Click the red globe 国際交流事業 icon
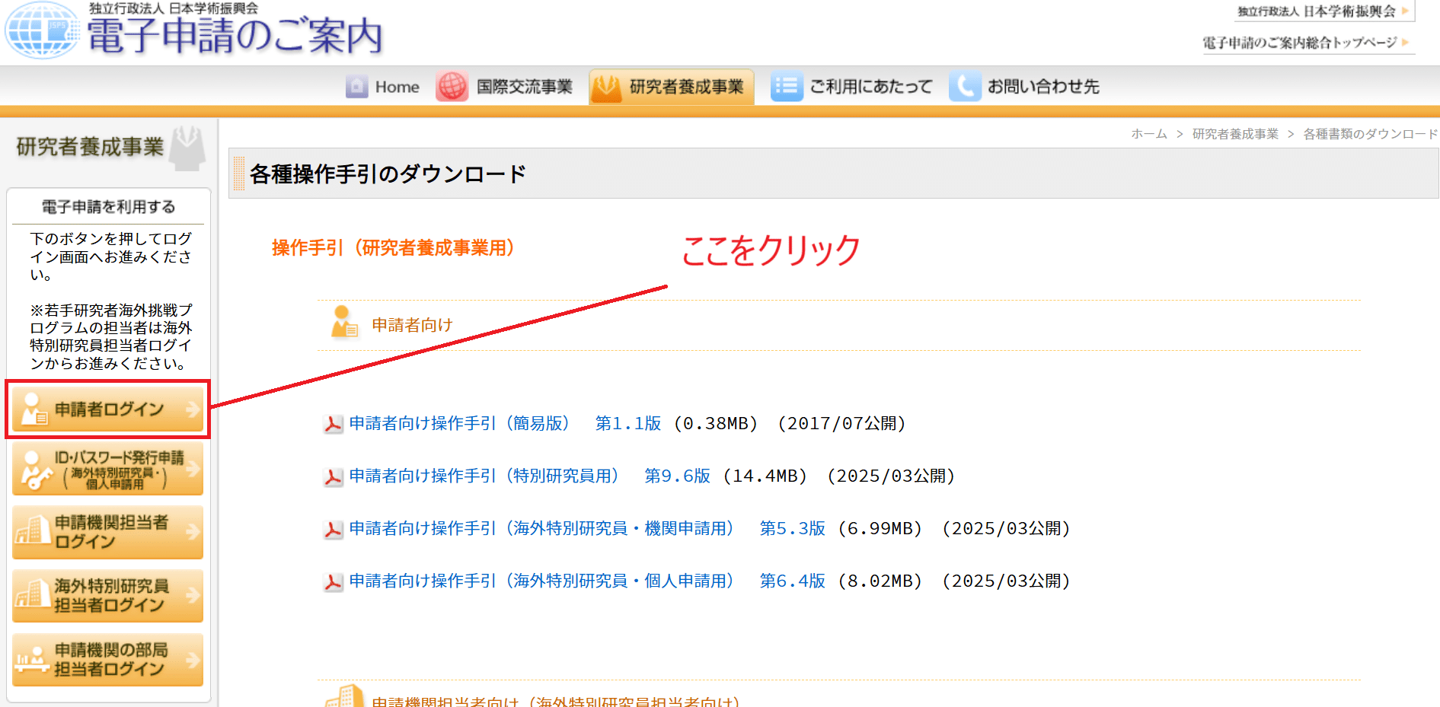Viewport: 1440px width, 707px height. tap(452, 87)
